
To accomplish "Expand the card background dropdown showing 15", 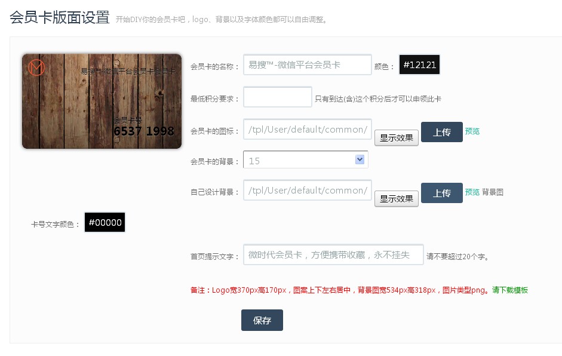I will pyautogui.click(x=305, y=160).
